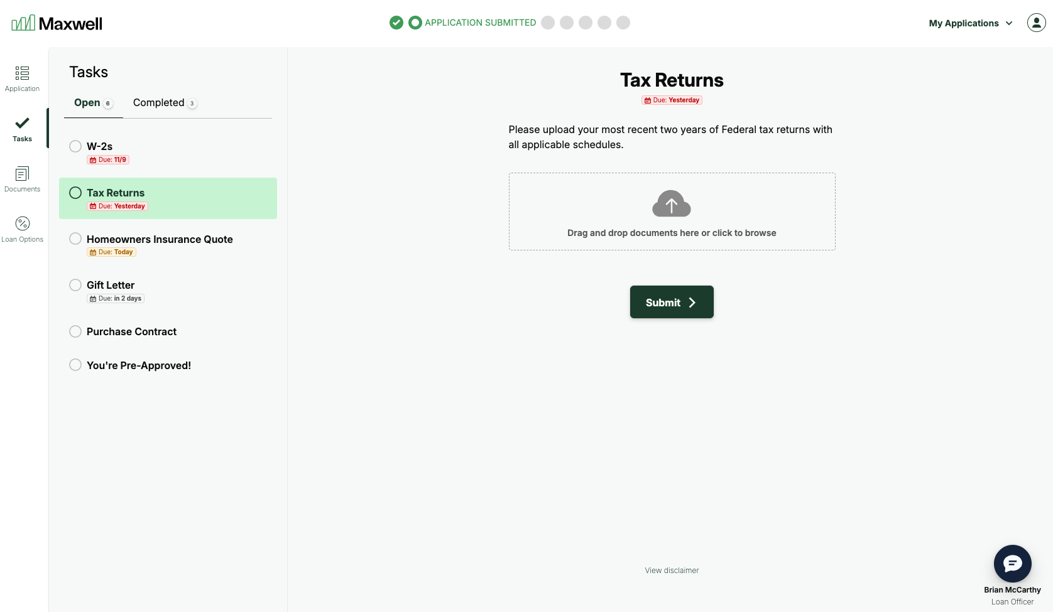Click the Tasks checkmark icon

[22, 123]
